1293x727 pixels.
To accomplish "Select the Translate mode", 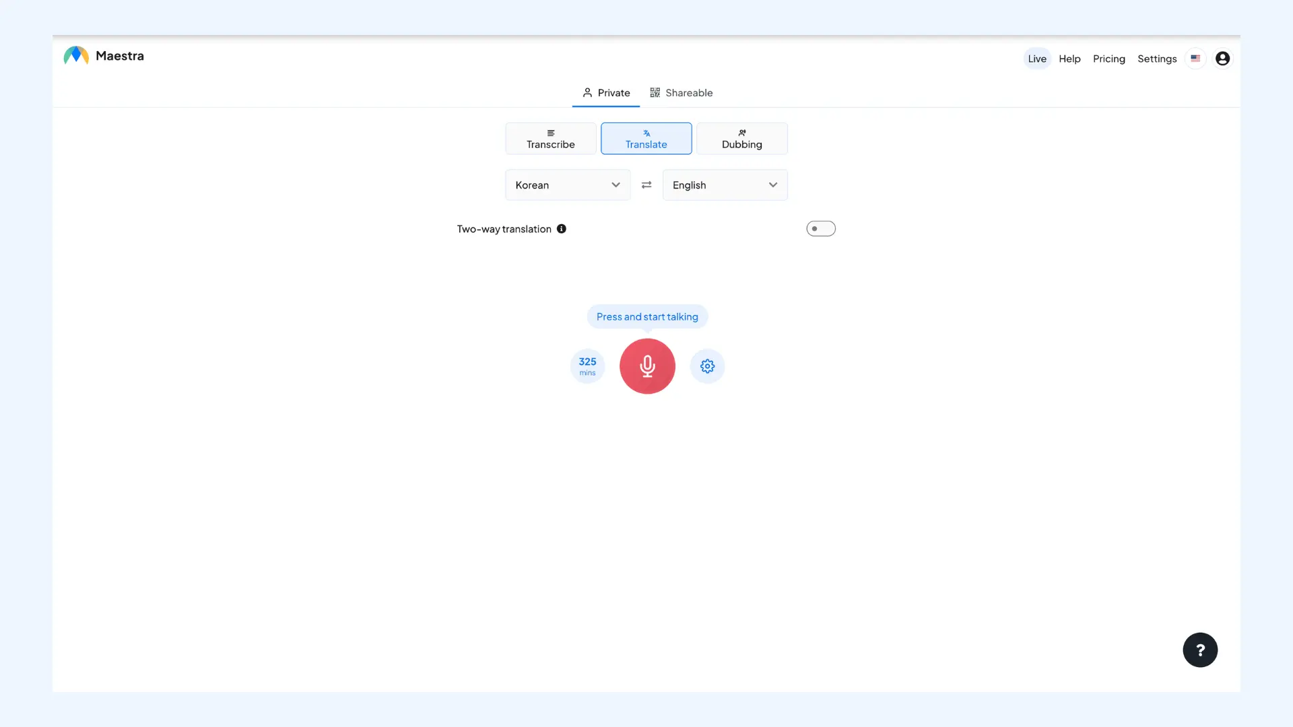I will [x=646, y=138].
